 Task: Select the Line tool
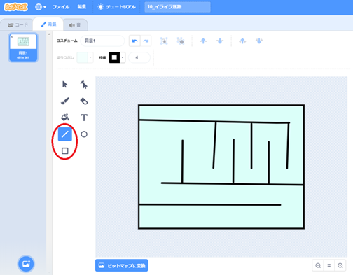(65, 134)
